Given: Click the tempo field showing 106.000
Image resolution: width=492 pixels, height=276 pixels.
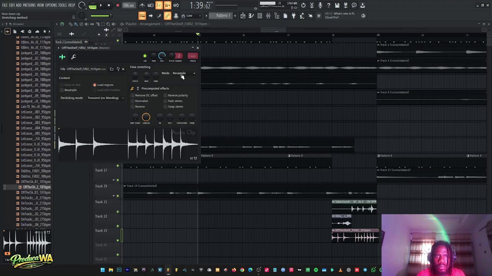Looking at the screenshot, I should [128, 5].
